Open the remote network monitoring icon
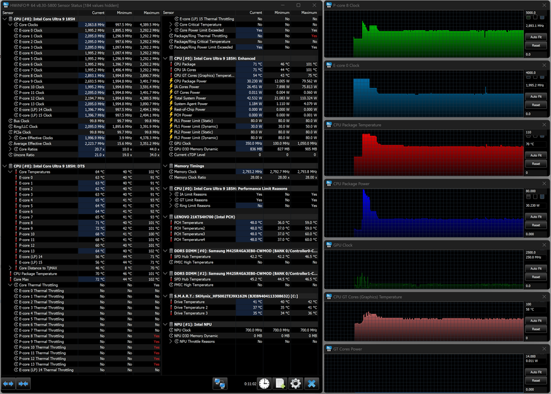This screenshot has height=394, width=551. [220, 383]
